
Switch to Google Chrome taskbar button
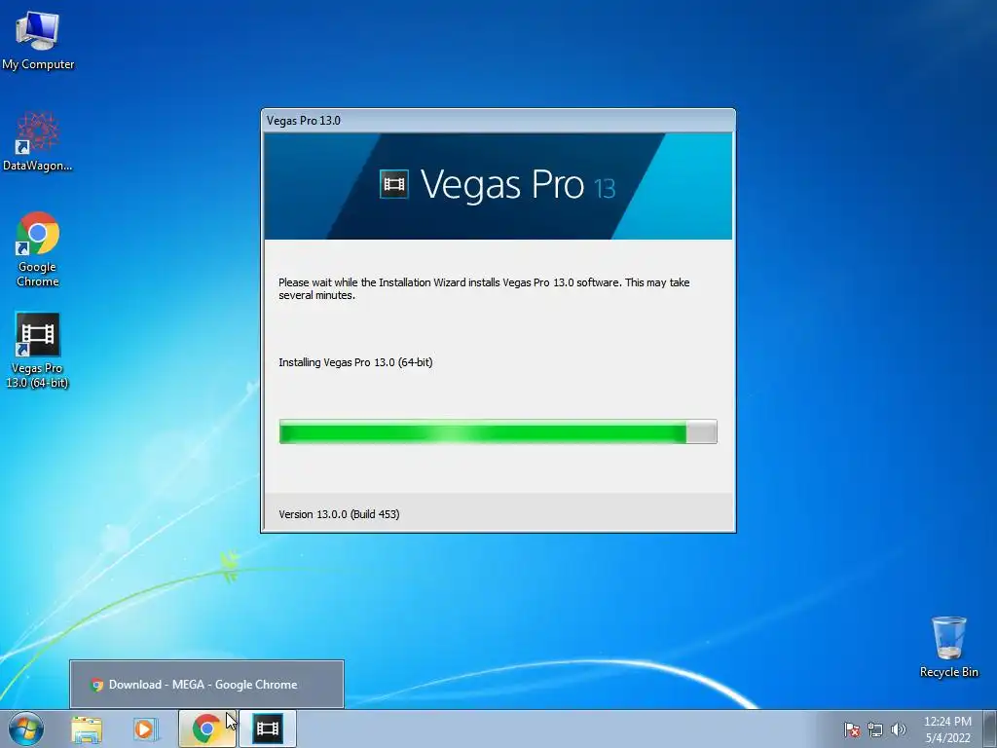point(206,729)
